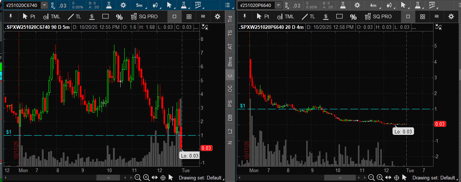461x182 pixels.
Task: Click the left chart horizontal scrollbar thumb
Action: coord(109,178)
